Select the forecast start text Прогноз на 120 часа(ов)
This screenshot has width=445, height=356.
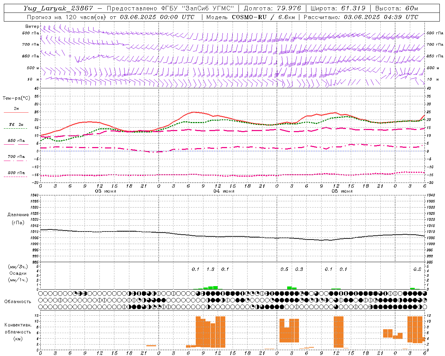[67, 17]
